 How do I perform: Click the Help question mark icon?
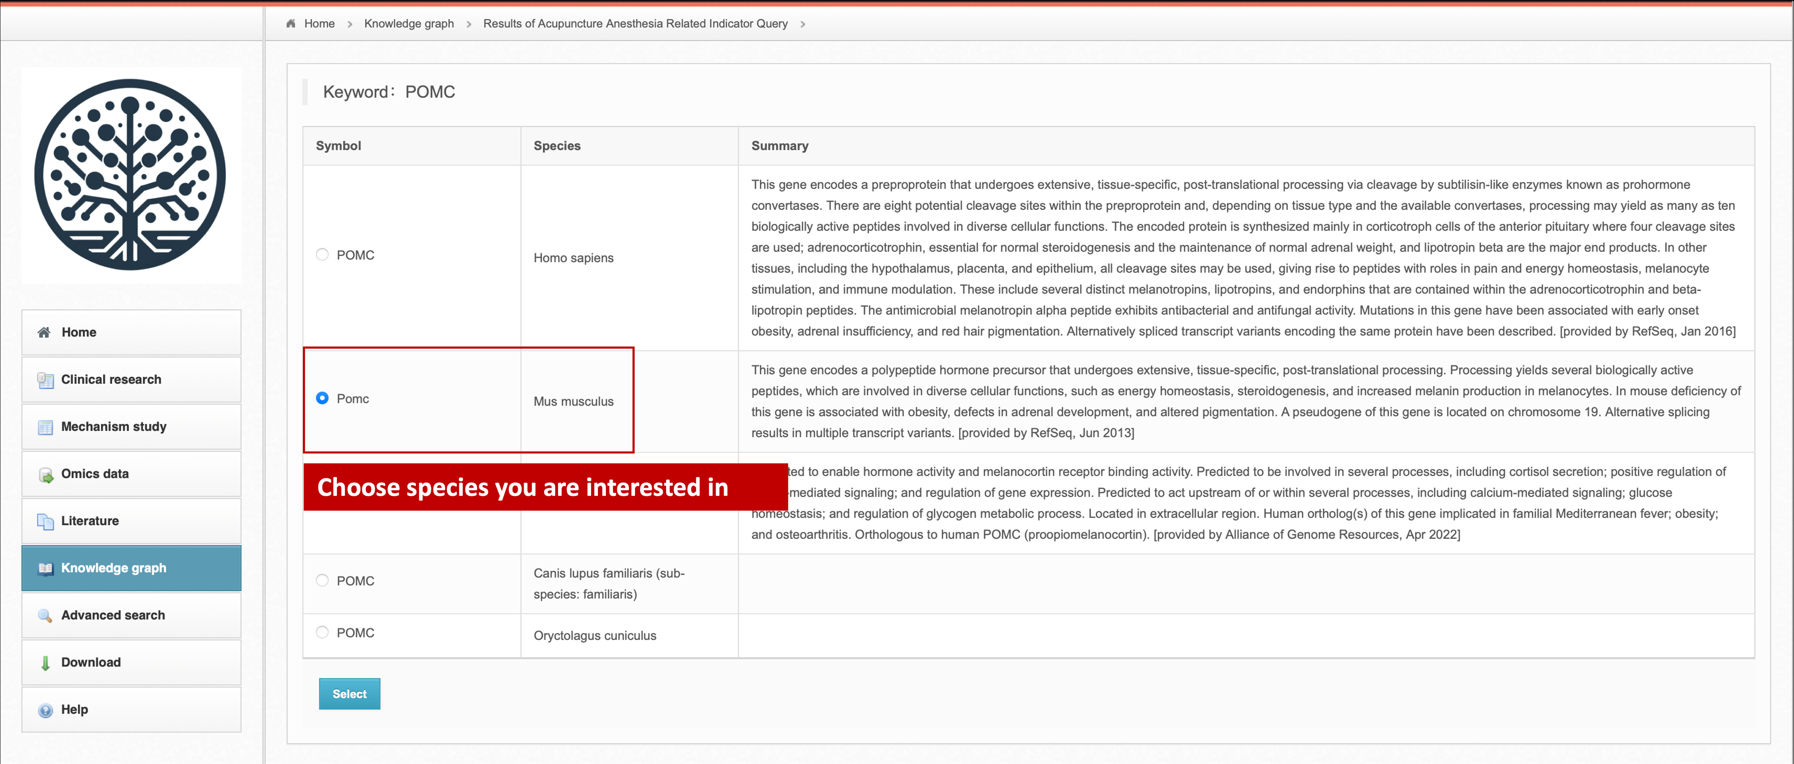(x=45, y=710)
